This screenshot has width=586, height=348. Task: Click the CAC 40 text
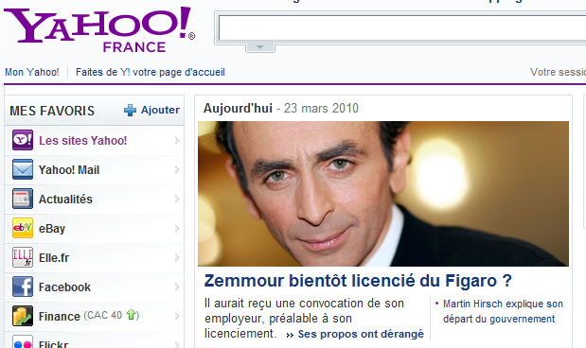click(x=104, y=315)
